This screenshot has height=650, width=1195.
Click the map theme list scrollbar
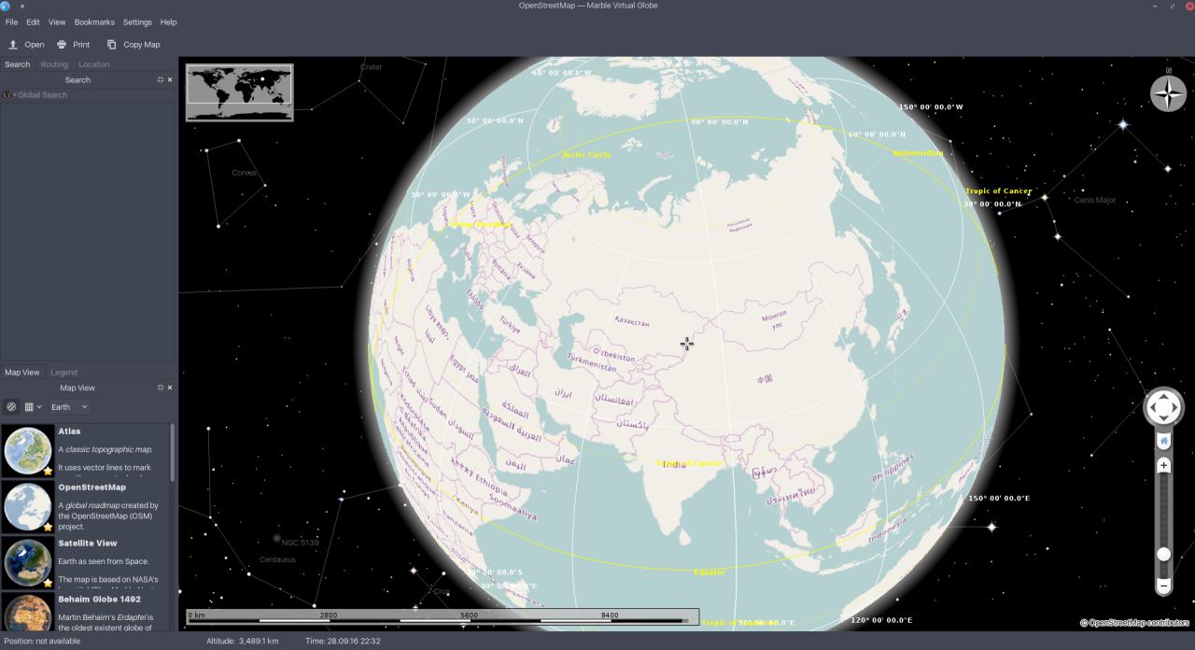(172, 453)
